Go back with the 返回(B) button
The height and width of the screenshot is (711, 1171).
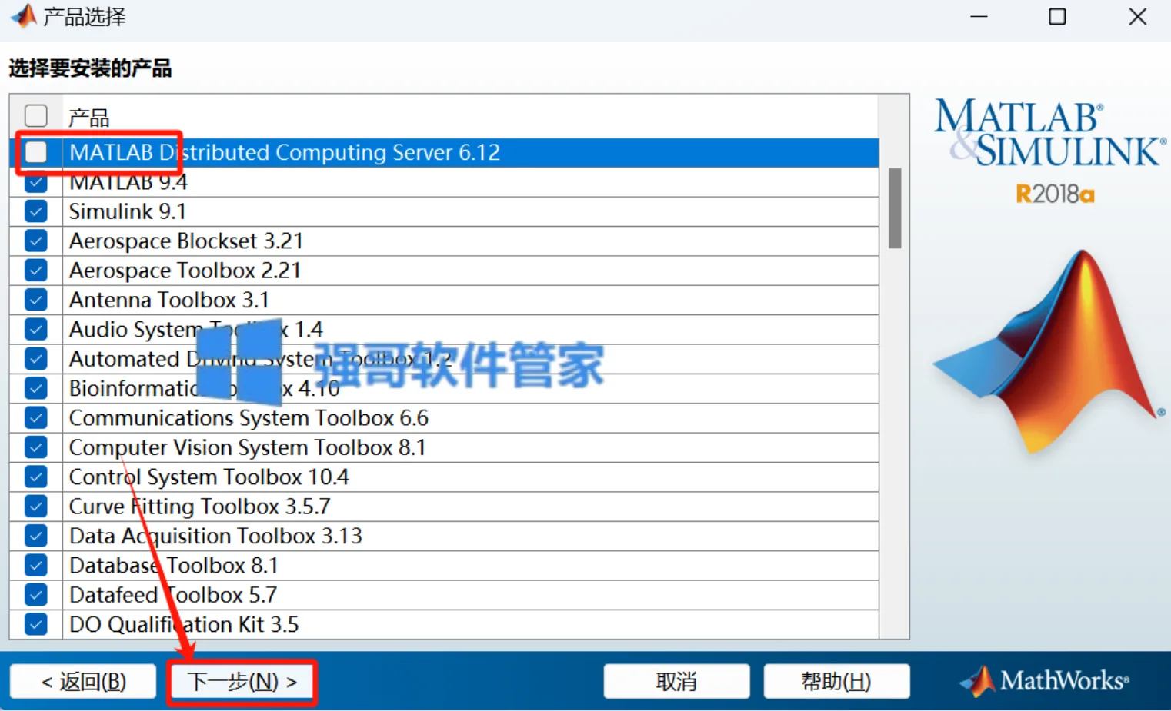point(83,682)
